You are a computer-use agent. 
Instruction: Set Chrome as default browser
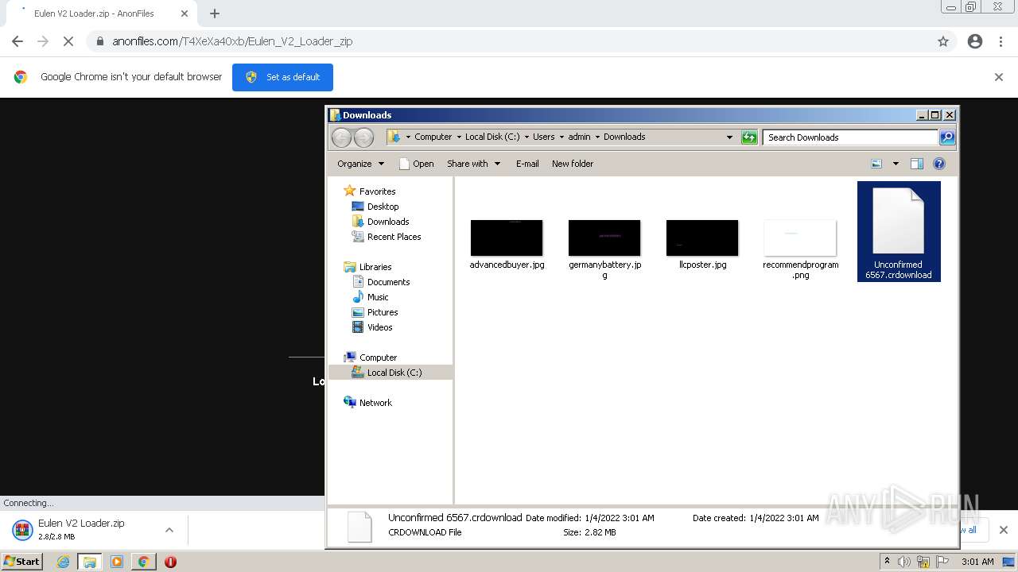[x=282, y=77]
